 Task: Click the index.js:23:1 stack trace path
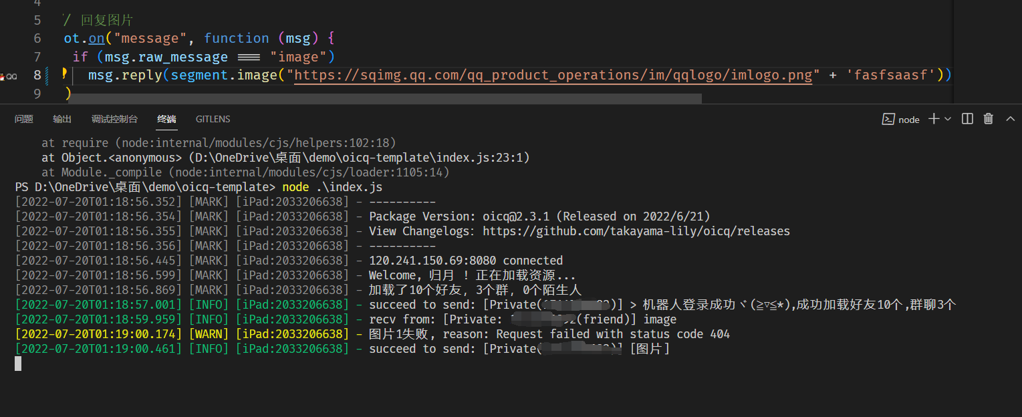pos(358,158)
